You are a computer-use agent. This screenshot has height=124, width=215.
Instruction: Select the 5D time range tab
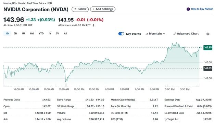(x=15, y=34)
